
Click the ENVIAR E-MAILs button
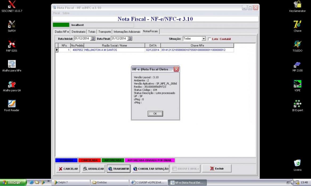(x=186, y=169)
